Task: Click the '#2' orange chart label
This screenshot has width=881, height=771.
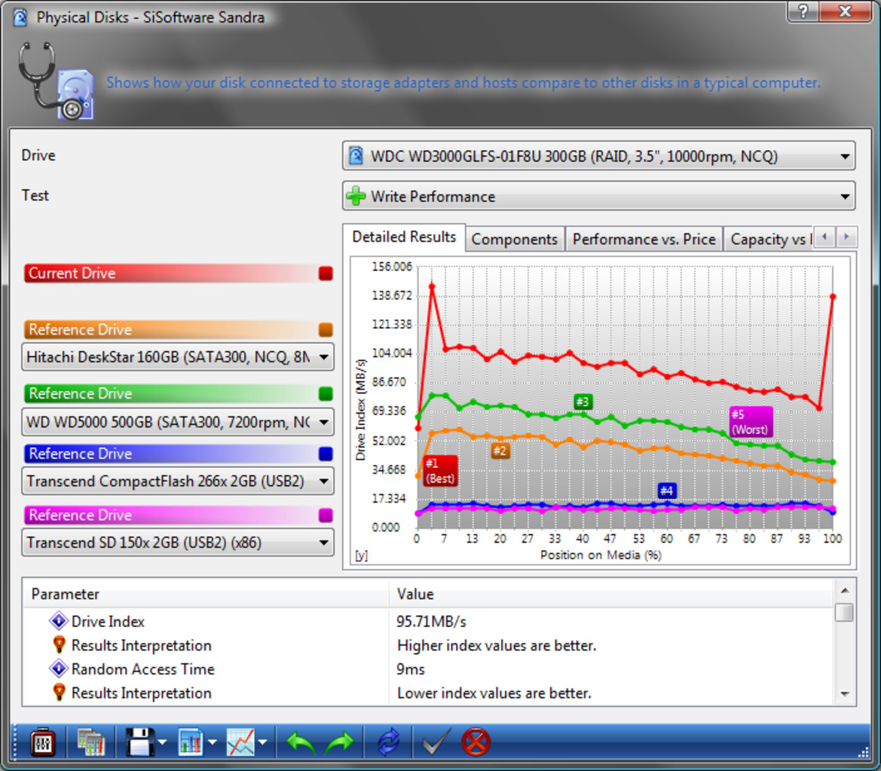Action: [x=500, y=451]
